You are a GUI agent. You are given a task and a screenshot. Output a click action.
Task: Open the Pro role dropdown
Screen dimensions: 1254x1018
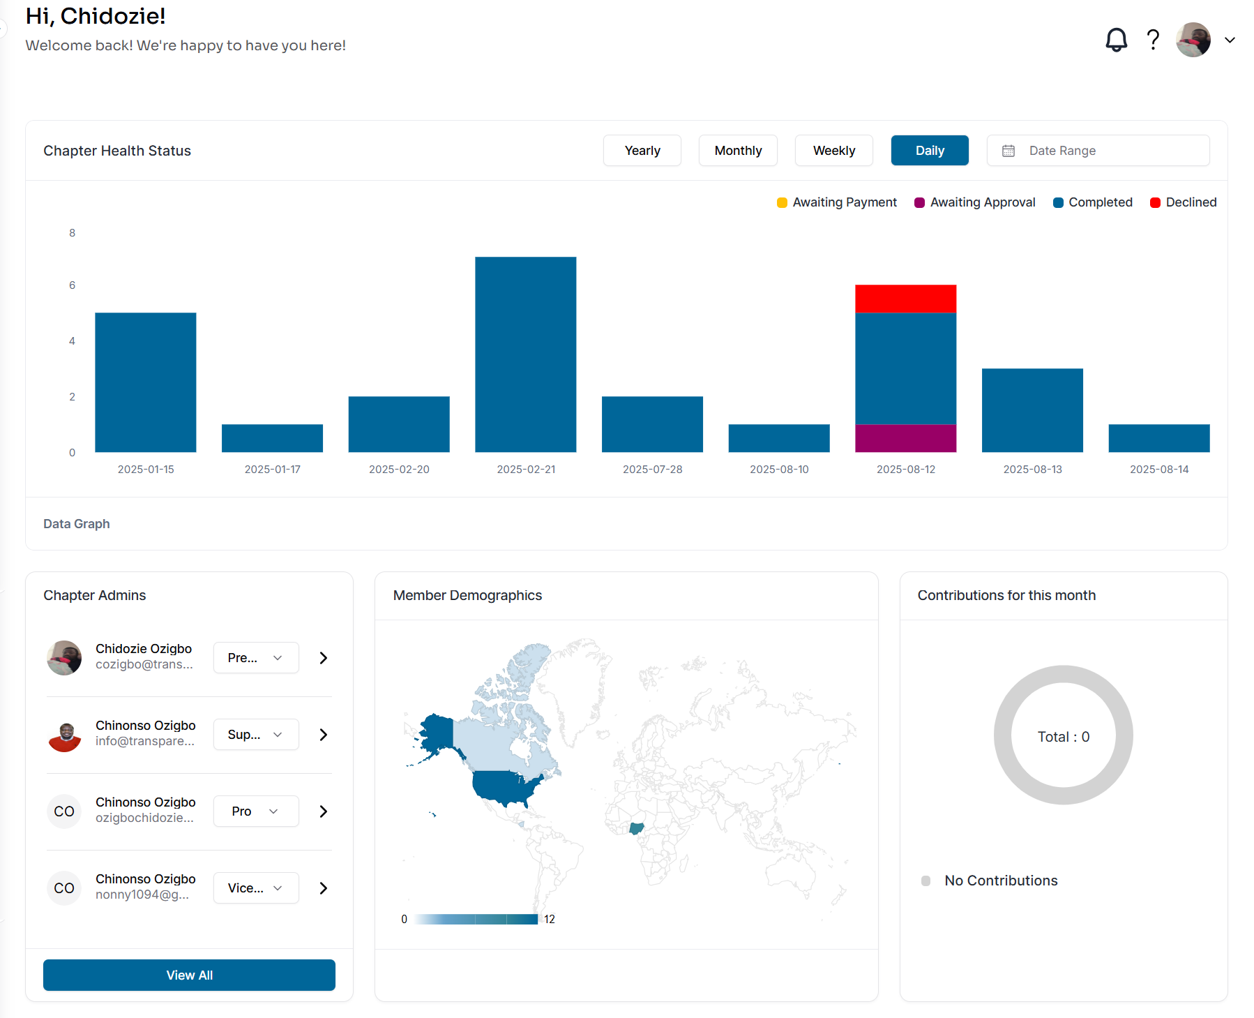(x=255, y=811)
